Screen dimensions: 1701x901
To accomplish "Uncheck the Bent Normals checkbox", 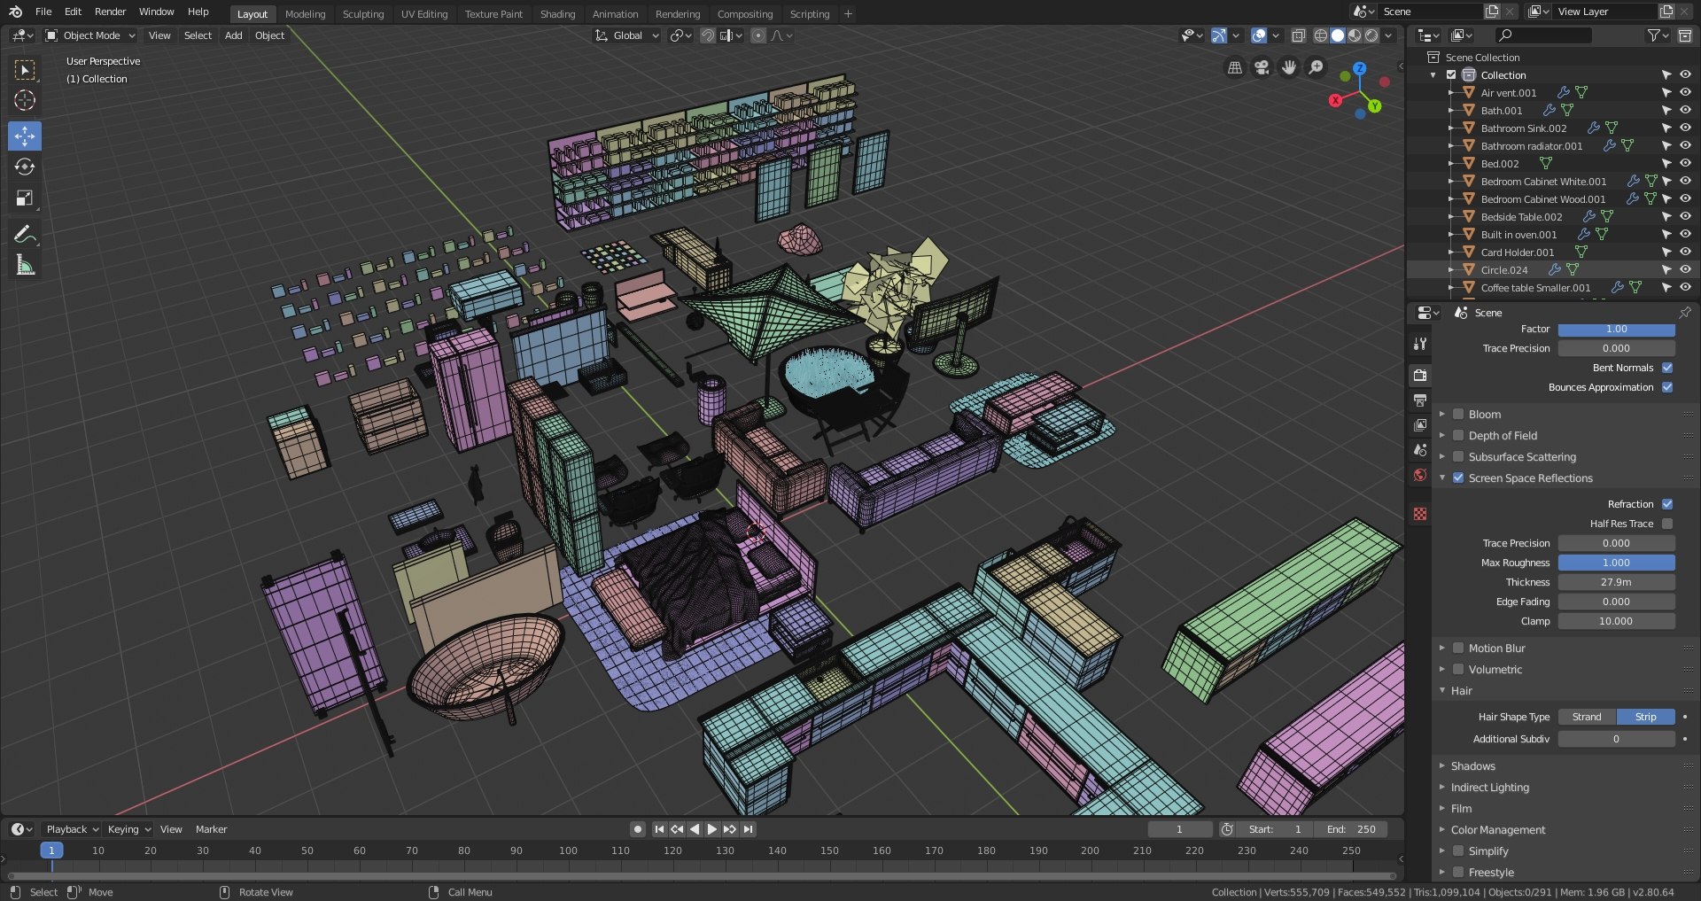I will [1667, 368].
